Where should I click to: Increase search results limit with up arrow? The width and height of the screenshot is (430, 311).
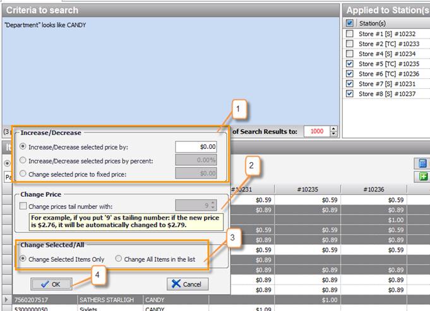click(334, 128)
